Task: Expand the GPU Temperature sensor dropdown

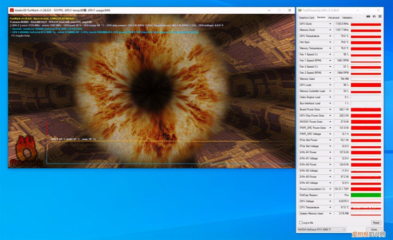Action: 330,36
